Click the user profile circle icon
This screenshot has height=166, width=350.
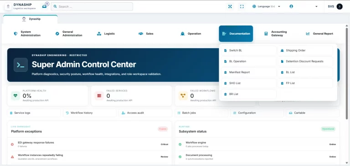[291, 6]
